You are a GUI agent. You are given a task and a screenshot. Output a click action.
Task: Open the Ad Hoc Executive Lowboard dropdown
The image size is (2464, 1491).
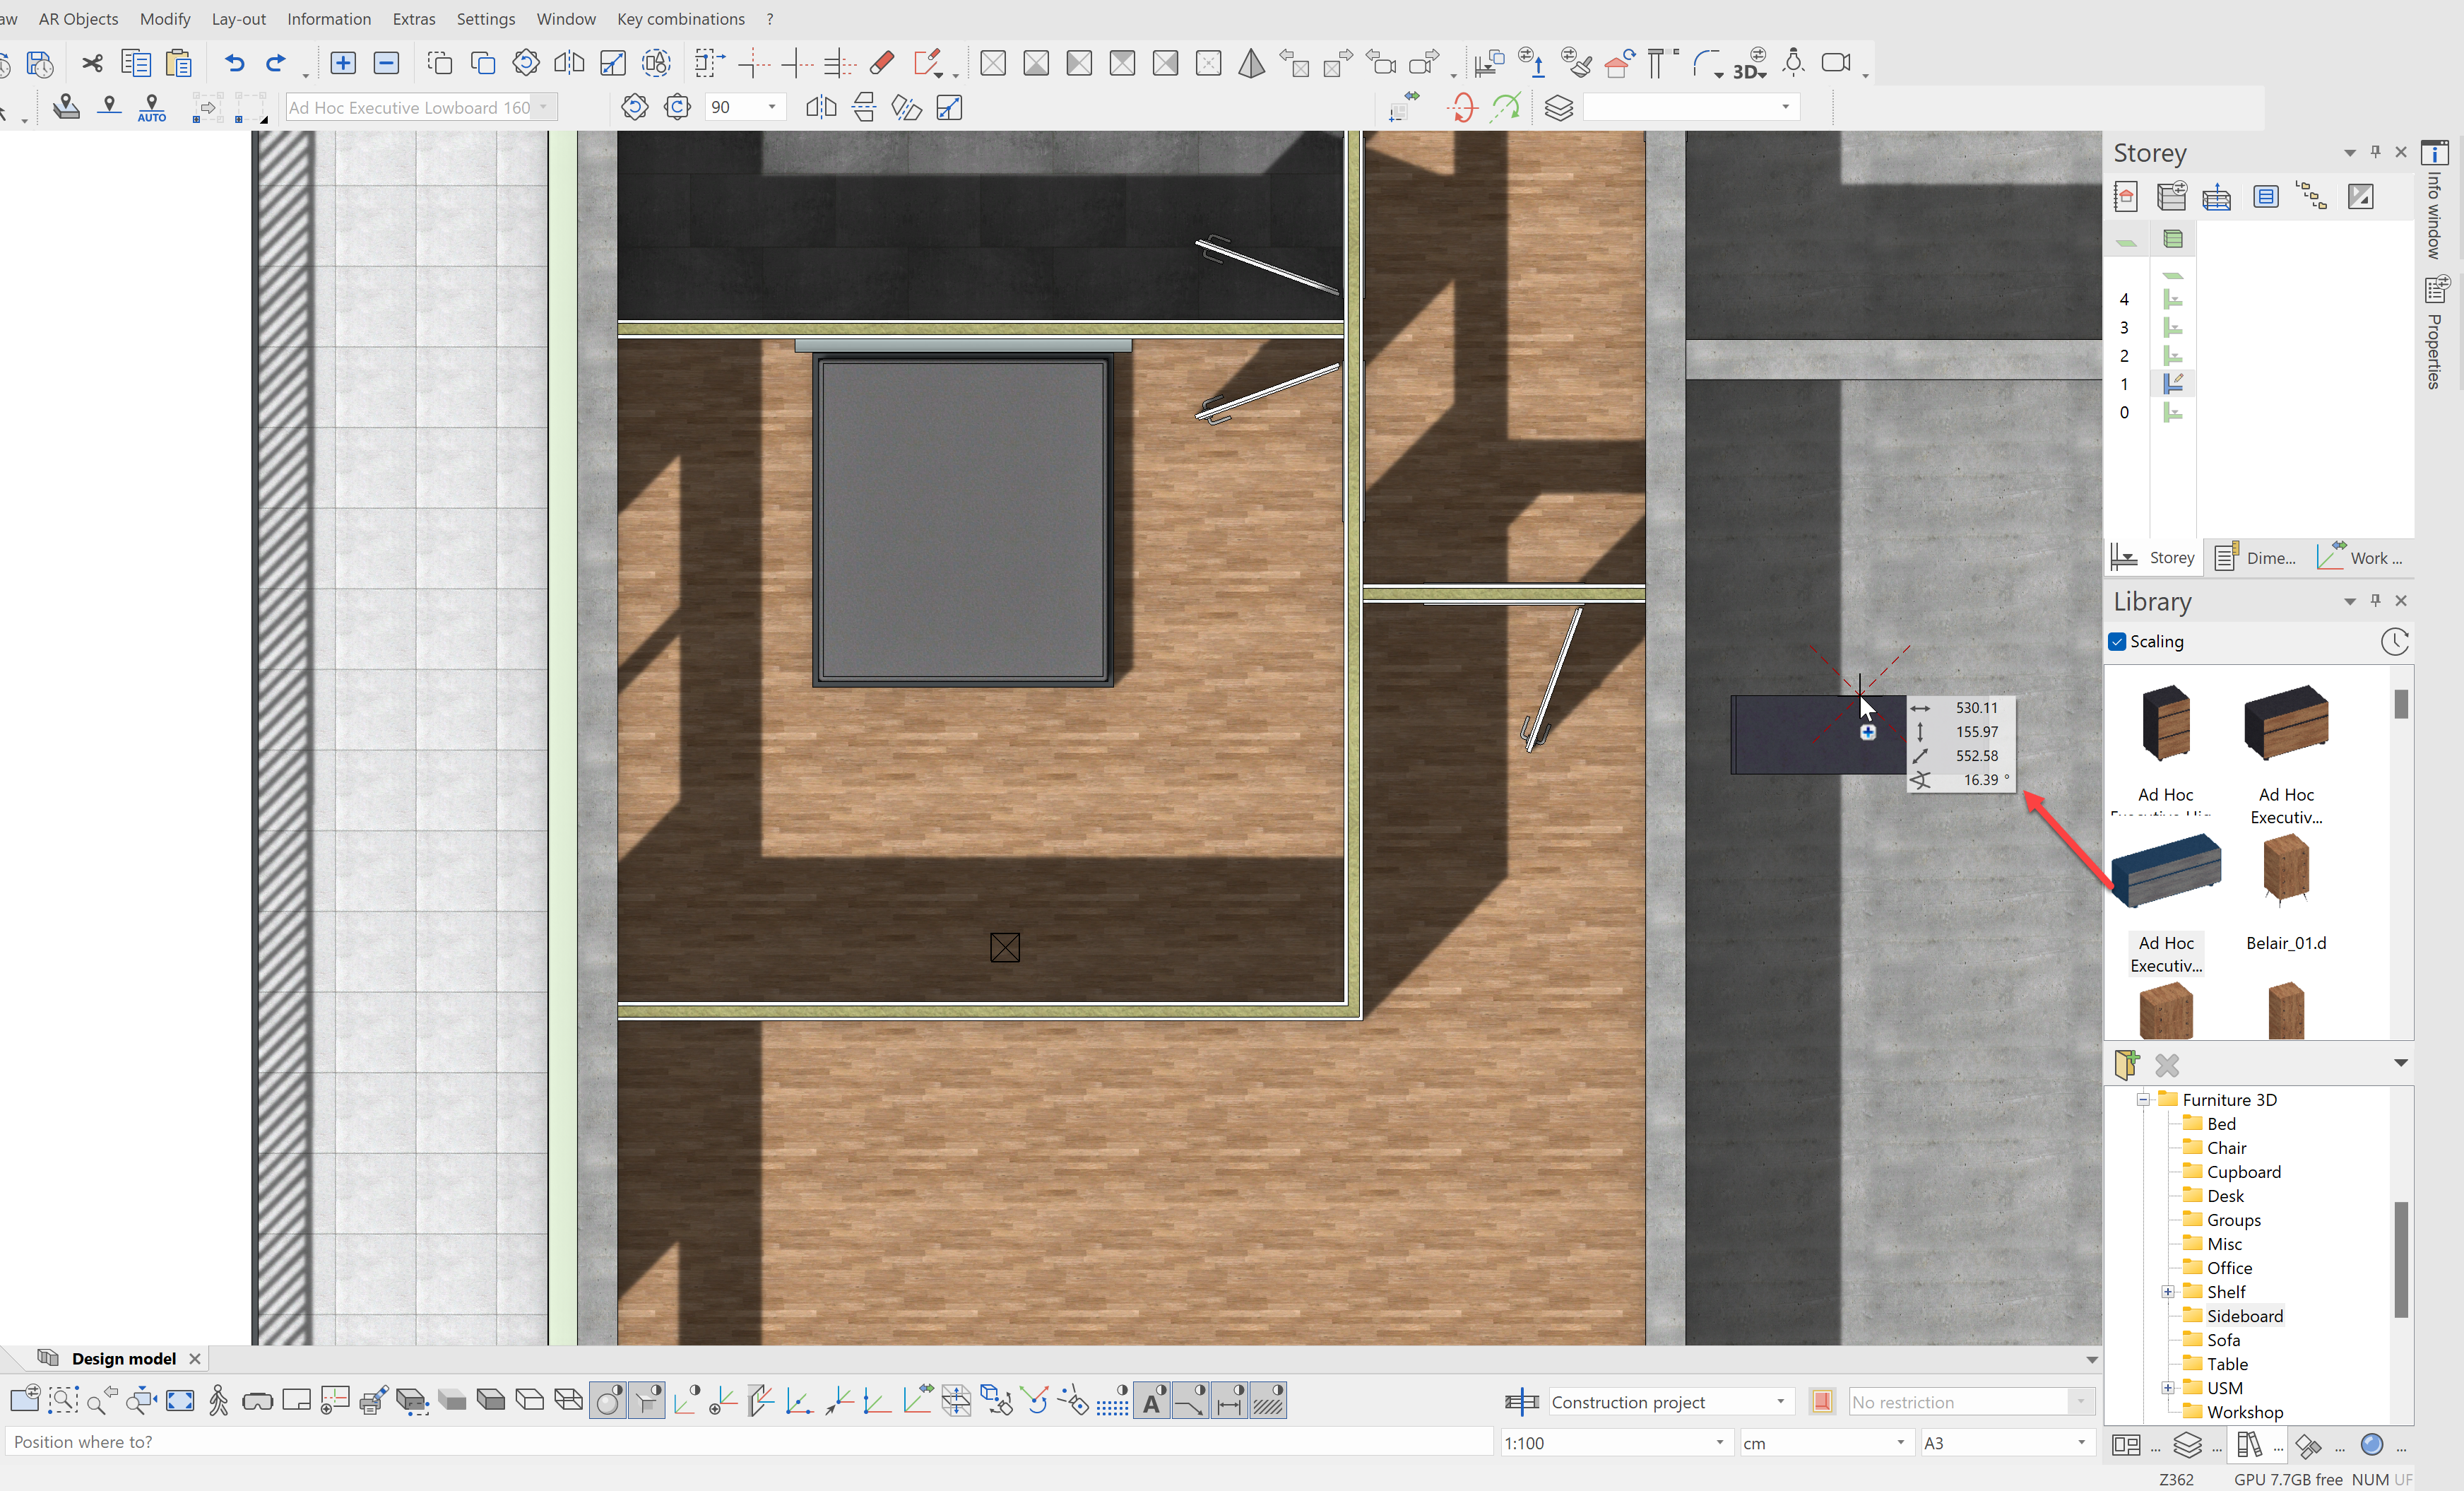(x=544, y=107)
